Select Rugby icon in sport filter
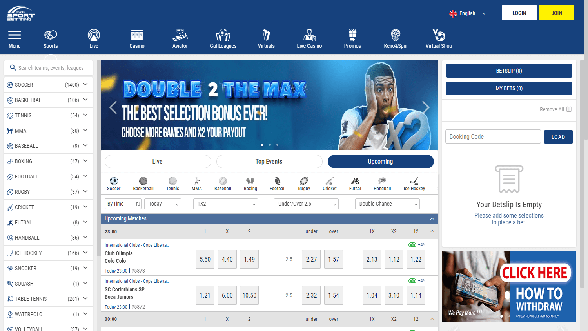 point(304,181)
